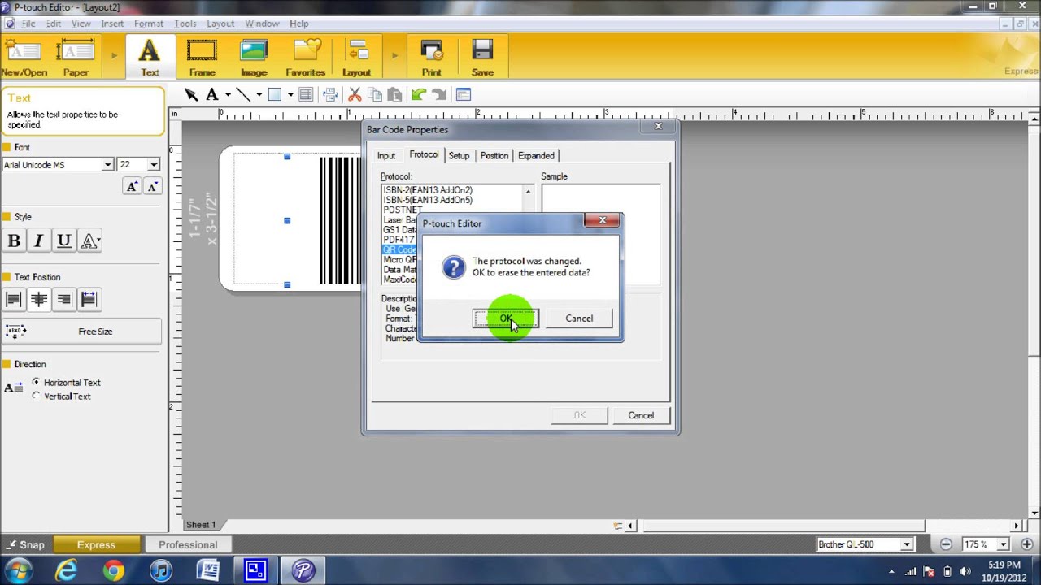Open the font size dropdown
Screen dimensions: 1041x585
coord(153,164)
